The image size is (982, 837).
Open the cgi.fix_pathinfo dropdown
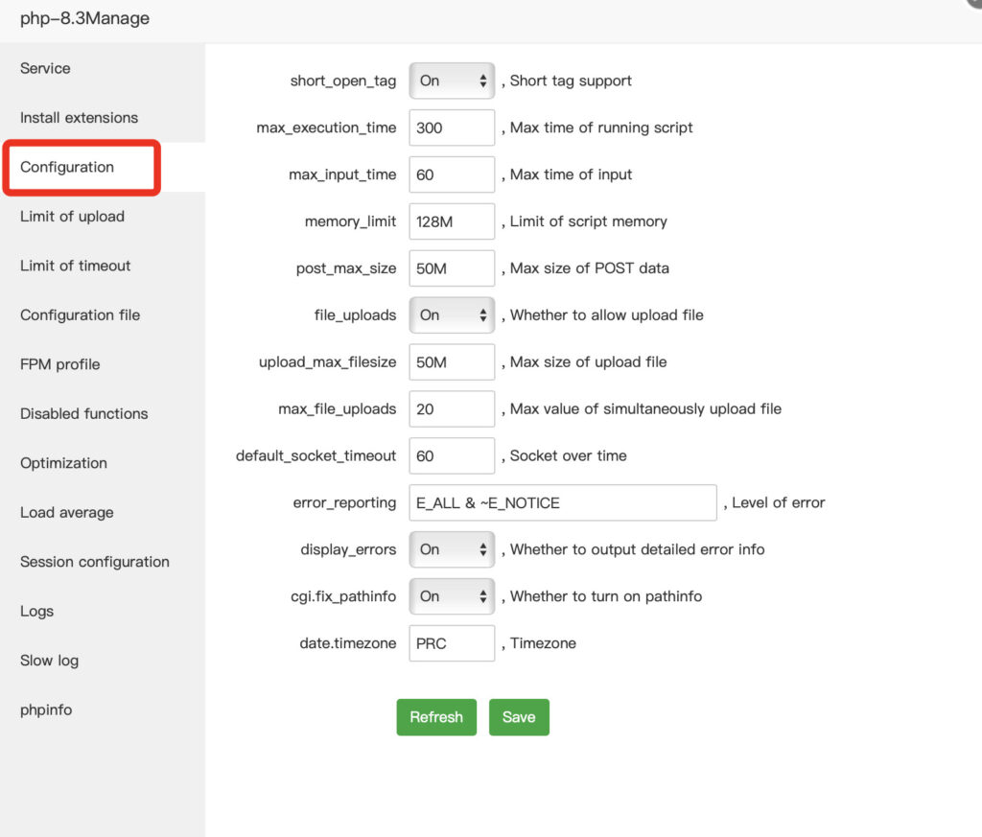click(x=452, y=596)
